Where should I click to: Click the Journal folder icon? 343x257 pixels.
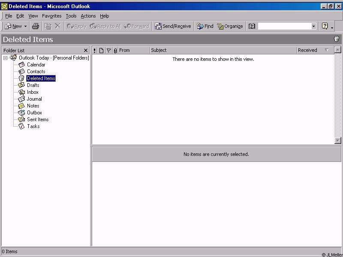pyautogui.click(x=21, y=99)
